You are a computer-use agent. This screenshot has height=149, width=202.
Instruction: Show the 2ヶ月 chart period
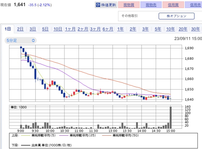(x=83, y=29)
